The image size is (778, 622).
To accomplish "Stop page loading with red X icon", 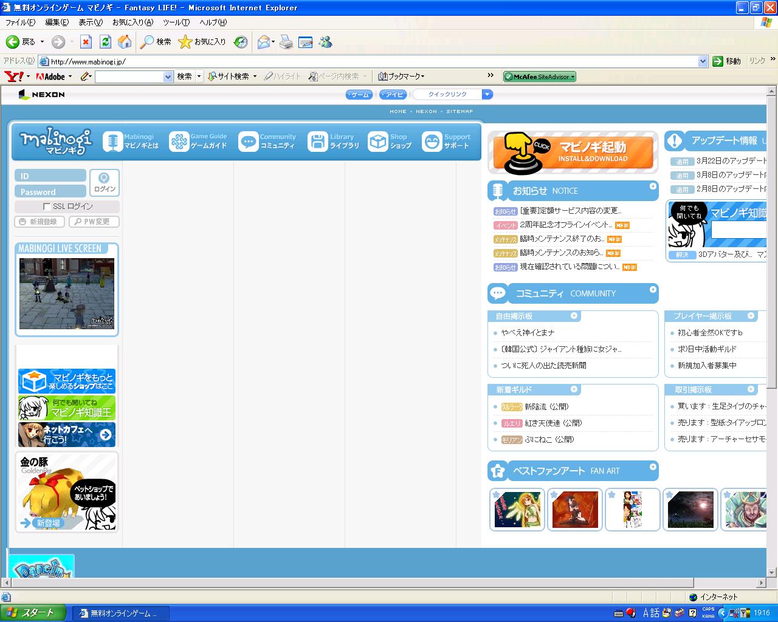I will click(x=86, y=42).
